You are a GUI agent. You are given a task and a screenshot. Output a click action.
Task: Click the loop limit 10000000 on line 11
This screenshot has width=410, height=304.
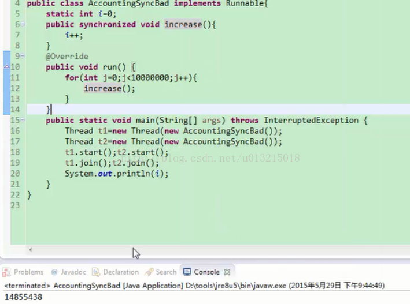pos(150,77)
